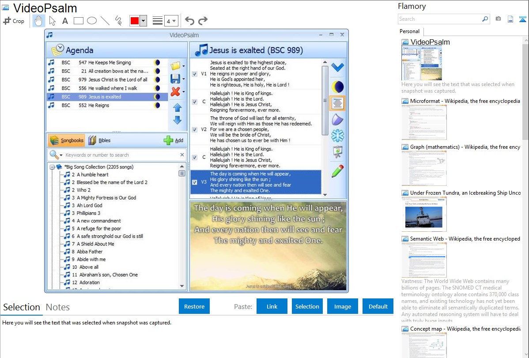
Task: Click the Add green plus button
Action: [174, 140]
